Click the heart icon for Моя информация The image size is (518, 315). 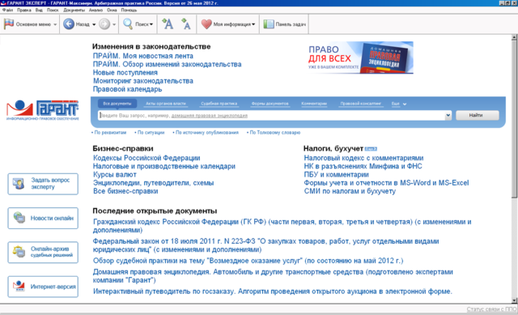pyautogui.click(x=206, y=24)
